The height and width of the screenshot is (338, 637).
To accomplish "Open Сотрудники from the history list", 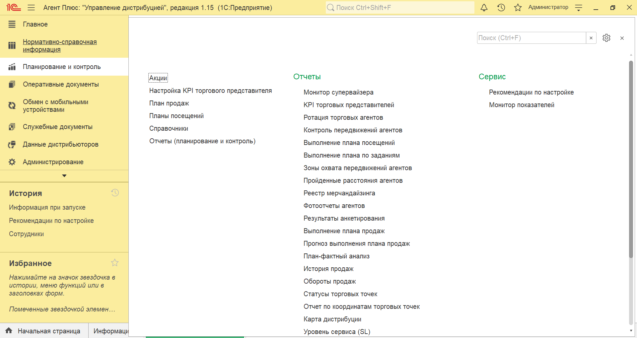I will click(27, 234).
